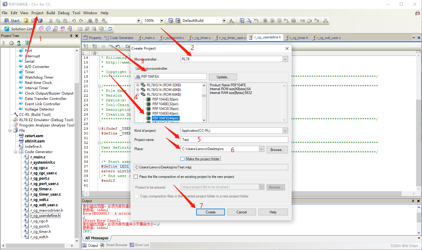Switch to the Error List tab
422x250 pixels.
coord(140,245)
